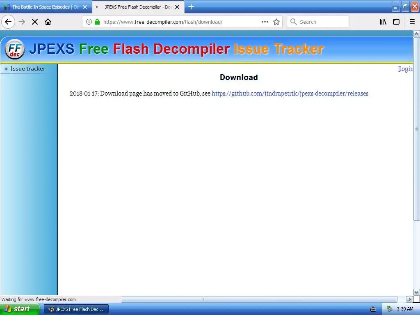The width and height of the screenshot is (420, 315).
Task: Click the Download page heading
Action: click(239, 77)
